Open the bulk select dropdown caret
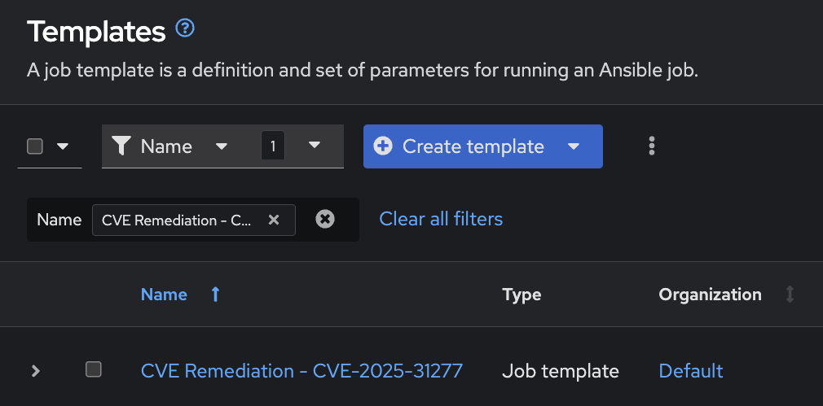Viewport: 823px width, 406px height. click(63, 146)
